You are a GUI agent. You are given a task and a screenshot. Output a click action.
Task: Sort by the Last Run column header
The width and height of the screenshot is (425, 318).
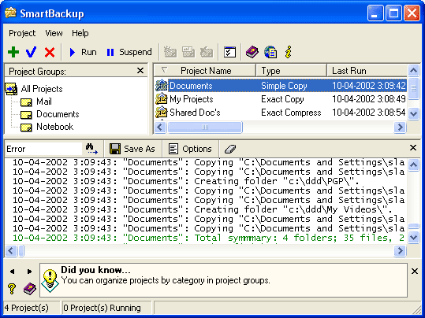tap(367, 71)
